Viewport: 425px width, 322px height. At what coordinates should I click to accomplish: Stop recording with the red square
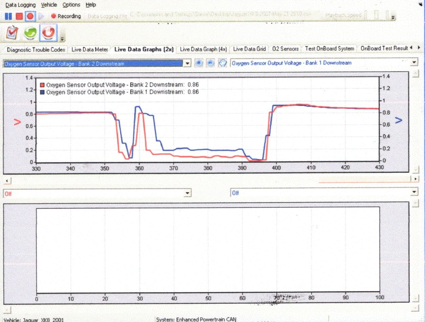click(19, 16)
